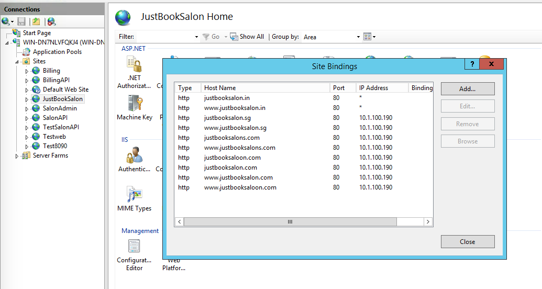Click the delete connection icon in Connections toolbar
542x289 pixels.
[51, 22]
